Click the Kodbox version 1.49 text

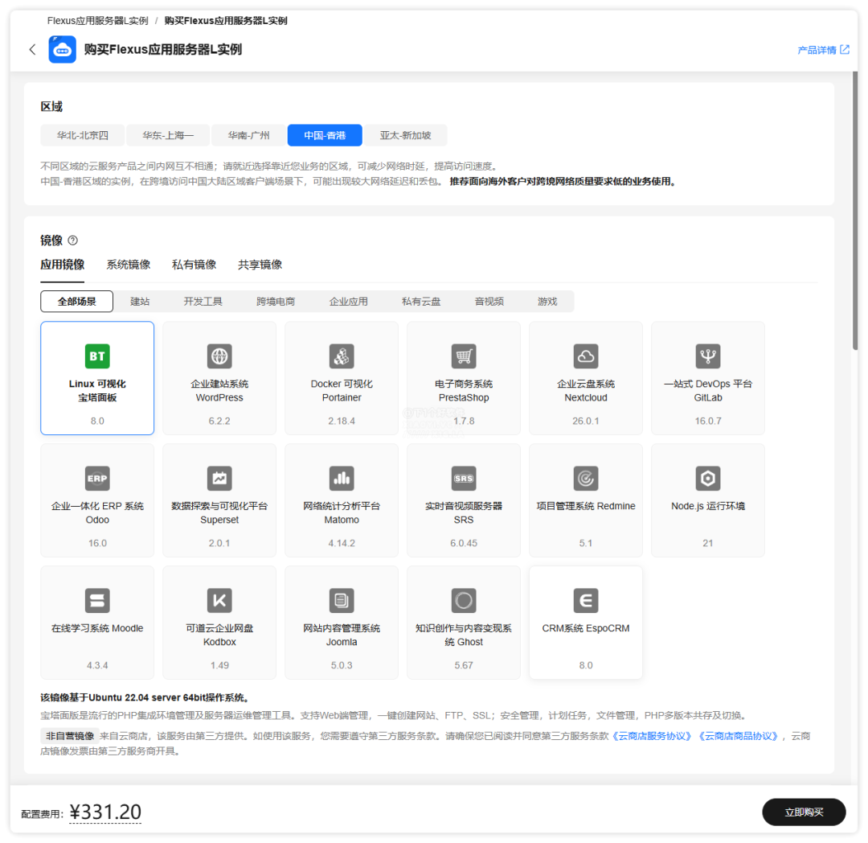[219, 665]
